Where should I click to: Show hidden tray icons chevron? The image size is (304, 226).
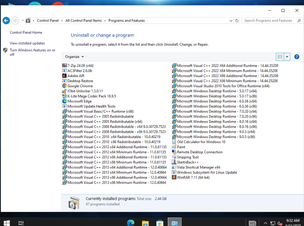265,223
